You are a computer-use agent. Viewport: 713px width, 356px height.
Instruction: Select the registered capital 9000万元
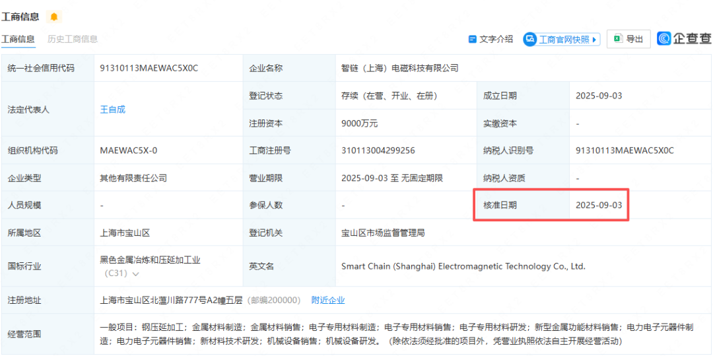[x=360, y=124]
